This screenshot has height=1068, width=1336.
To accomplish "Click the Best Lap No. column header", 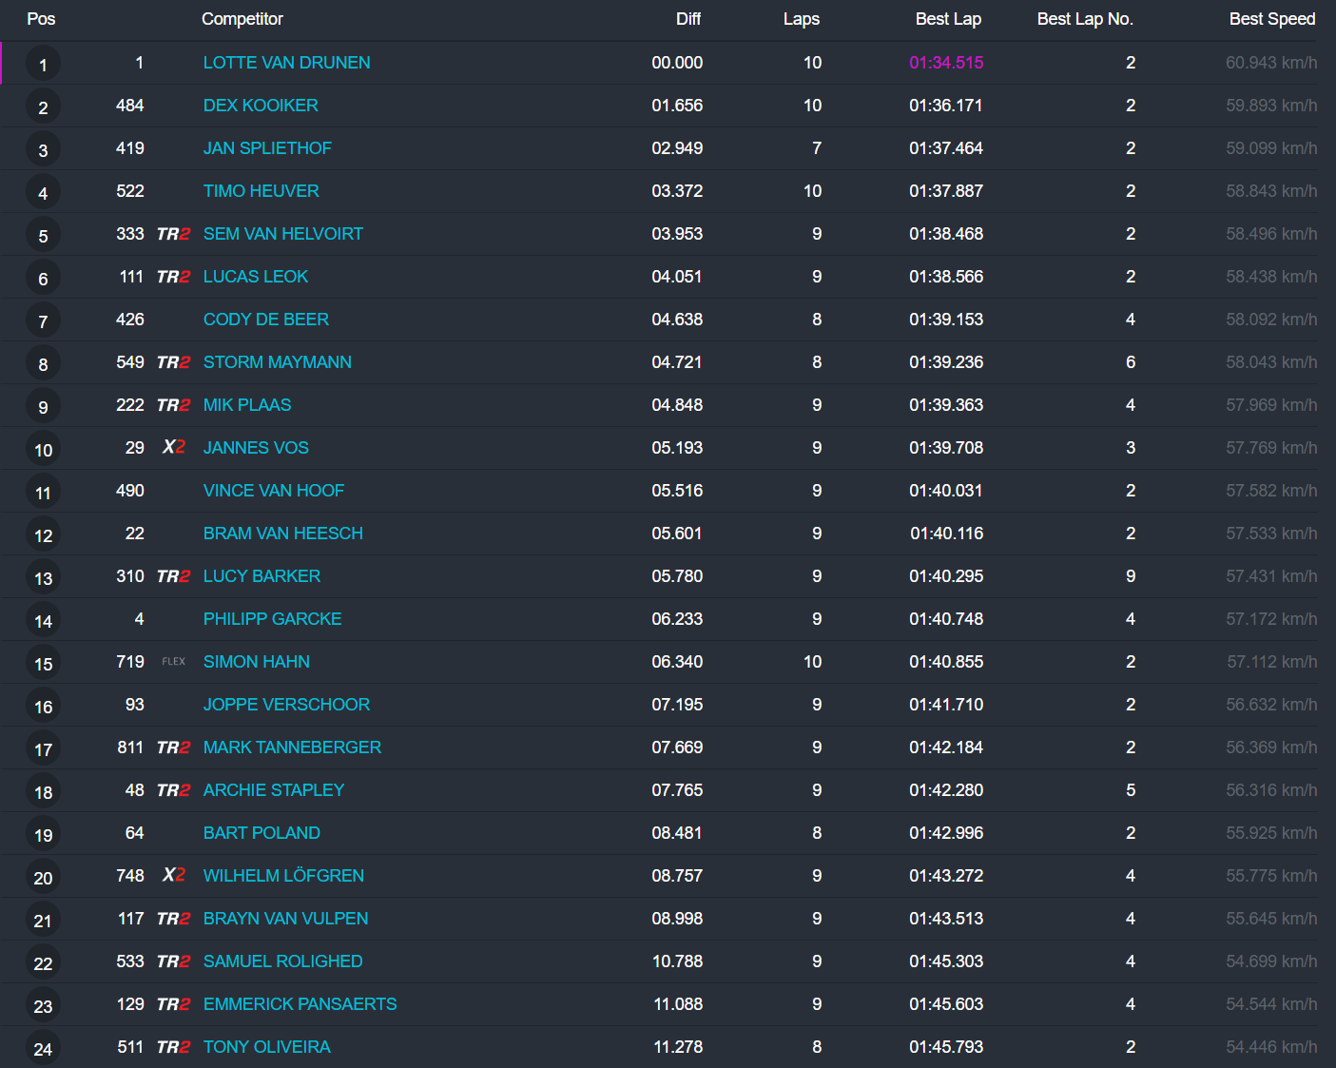I will [x=1084, y=19].
